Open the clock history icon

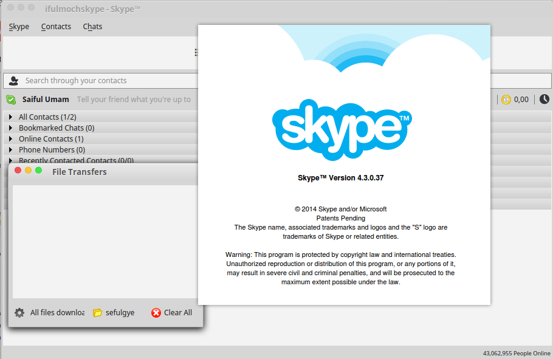tap(544, 100)
